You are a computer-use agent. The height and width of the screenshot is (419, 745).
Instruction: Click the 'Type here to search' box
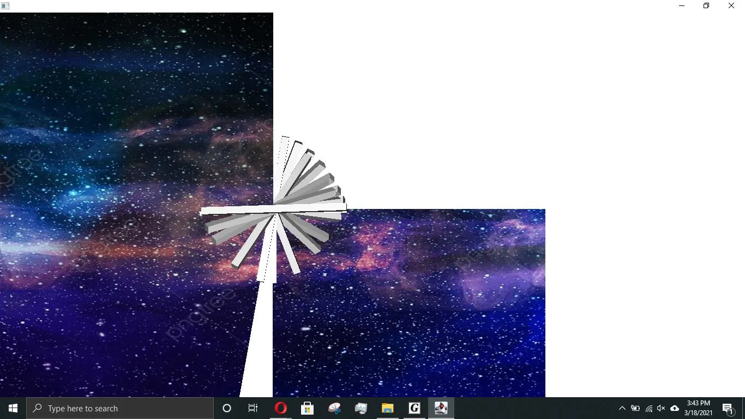pos(120,408)
